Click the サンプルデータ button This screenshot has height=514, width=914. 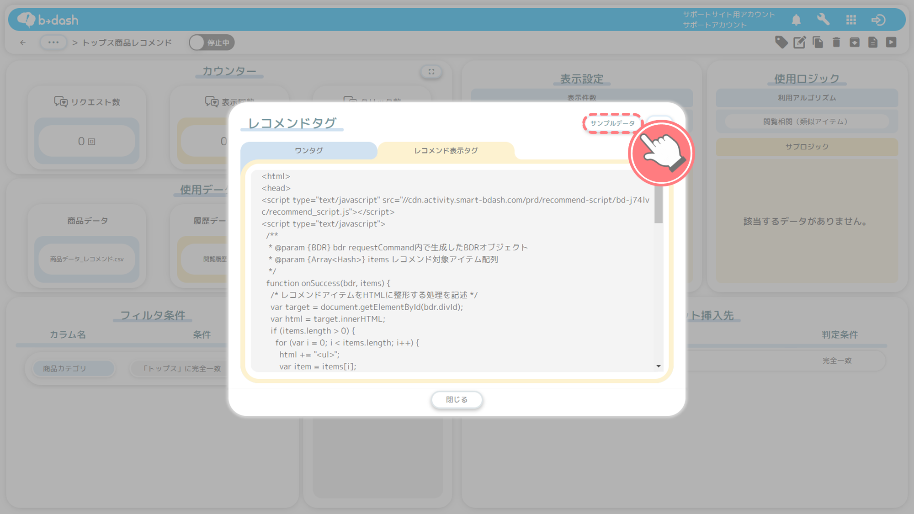612,123
